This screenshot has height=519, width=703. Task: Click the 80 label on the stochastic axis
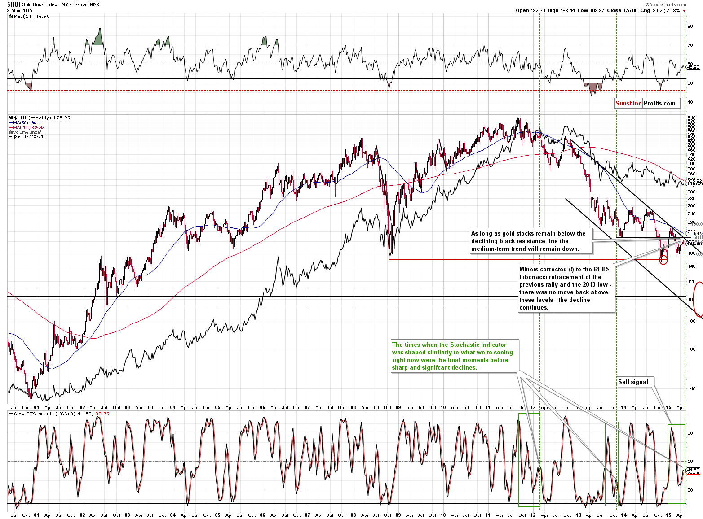(x=690, y=433)
